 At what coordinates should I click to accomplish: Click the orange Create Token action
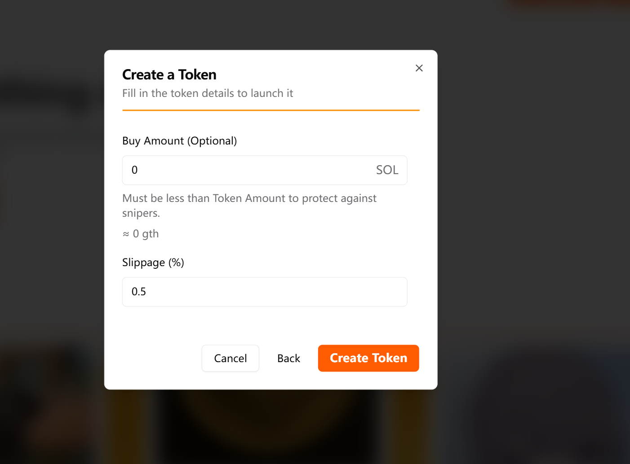pos(368,358)
